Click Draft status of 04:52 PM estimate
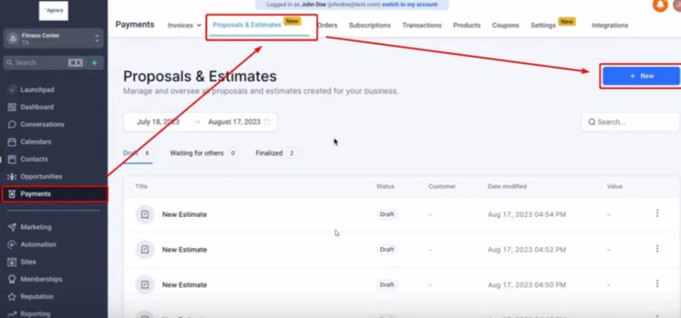The image size is (681, 318). [x=386, y=250]
